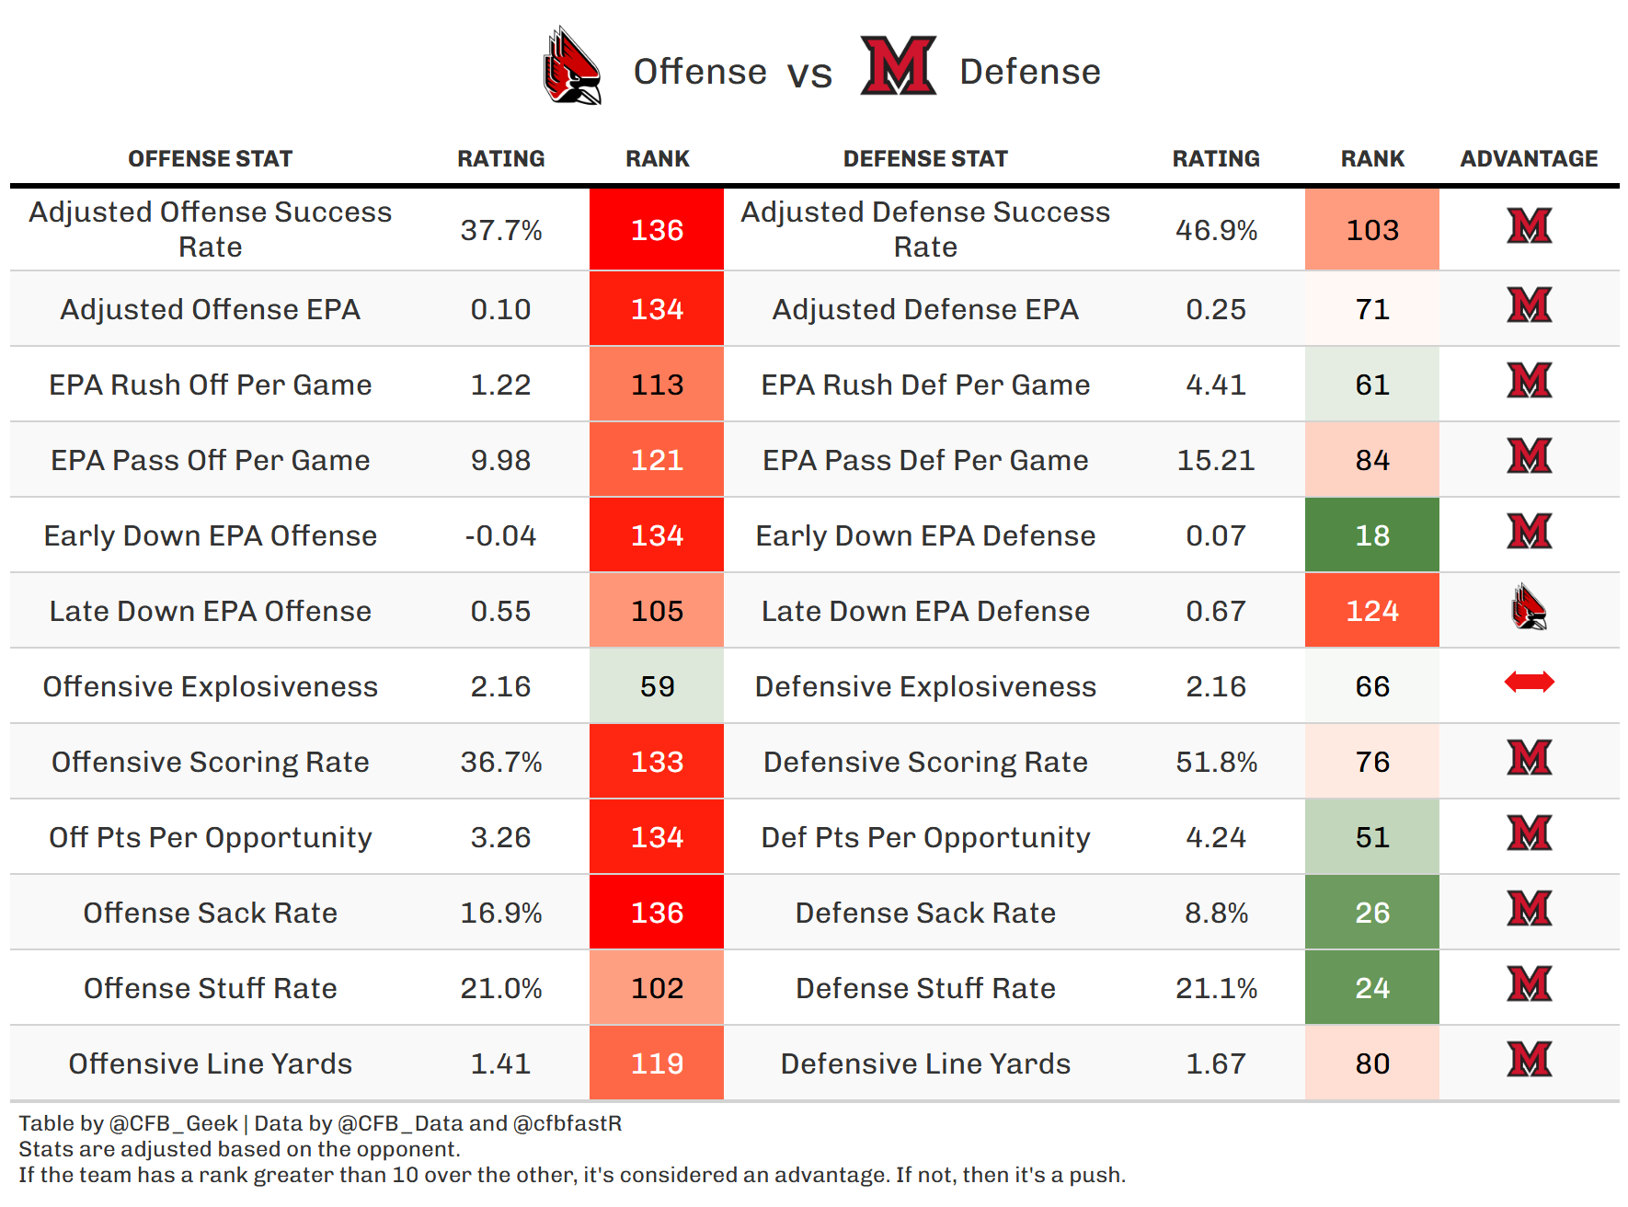Click the cardinal advantage icon for Late Down EPA

click(x=1529, y=607)
